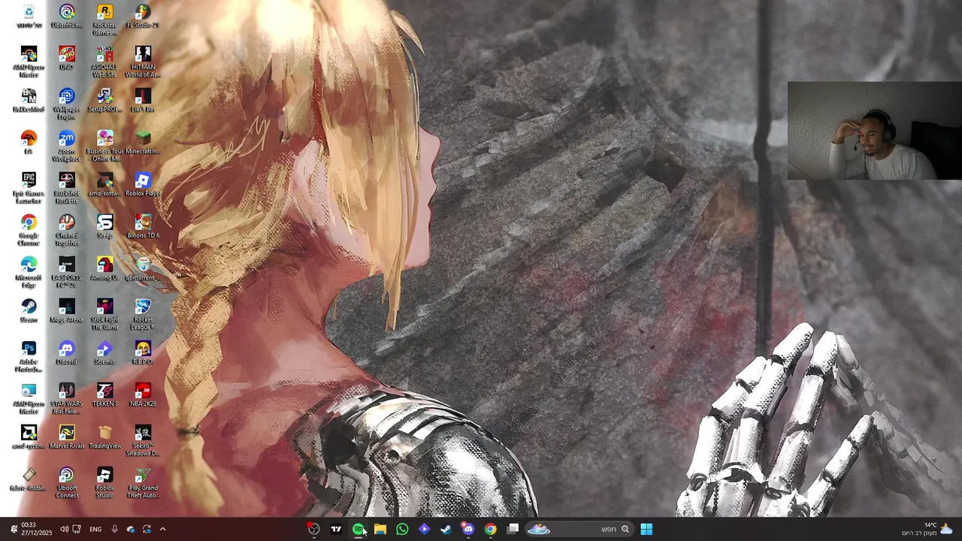This screenshot has width=962, height=541.
Task: Open R.E.P.O. game shortcut
Action: pyautogui.click(x=143, y=352)
